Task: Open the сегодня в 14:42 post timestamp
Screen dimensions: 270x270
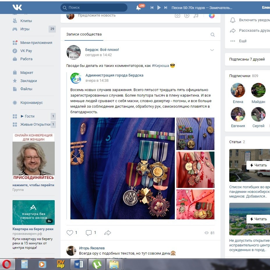Action: tap(99, 55)
